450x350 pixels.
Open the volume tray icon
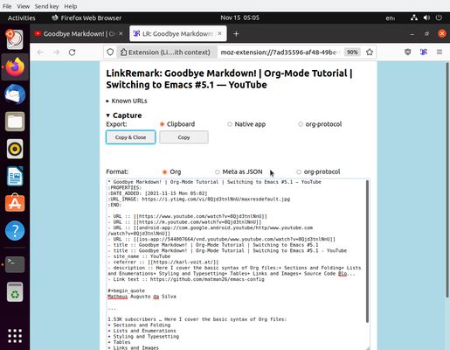pyautogui.click(x=426, y=17)
